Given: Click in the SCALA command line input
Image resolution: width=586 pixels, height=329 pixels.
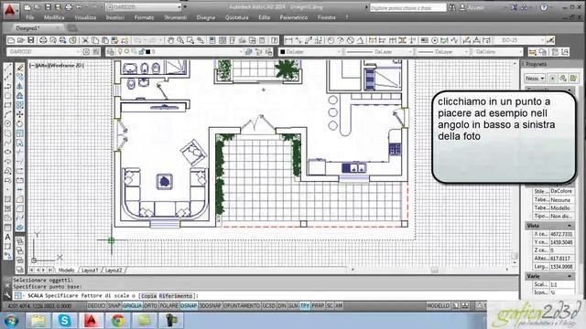Looking at the screenshot, I should (x=266, y=296).
